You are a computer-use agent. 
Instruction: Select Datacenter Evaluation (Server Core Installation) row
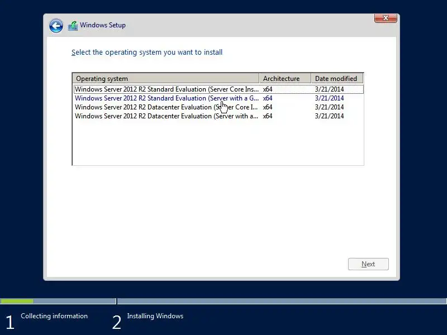coord(218,107)
